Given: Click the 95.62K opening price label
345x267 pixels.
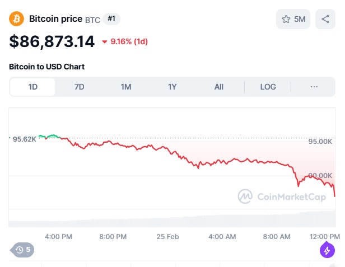Looking at the screenshot, I should [x=24, y=139].
